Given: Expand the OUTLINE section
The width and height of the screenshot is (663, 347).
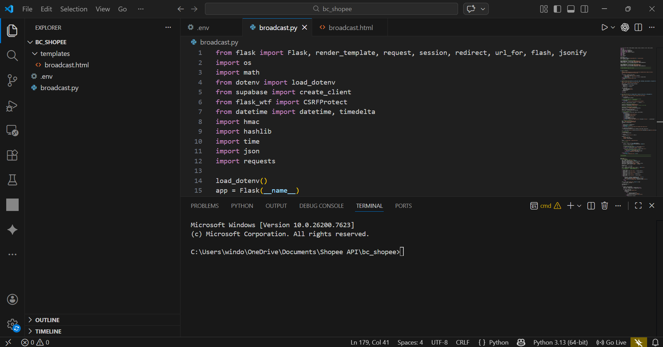Looking at the screenshot, I should click(47, 320).
